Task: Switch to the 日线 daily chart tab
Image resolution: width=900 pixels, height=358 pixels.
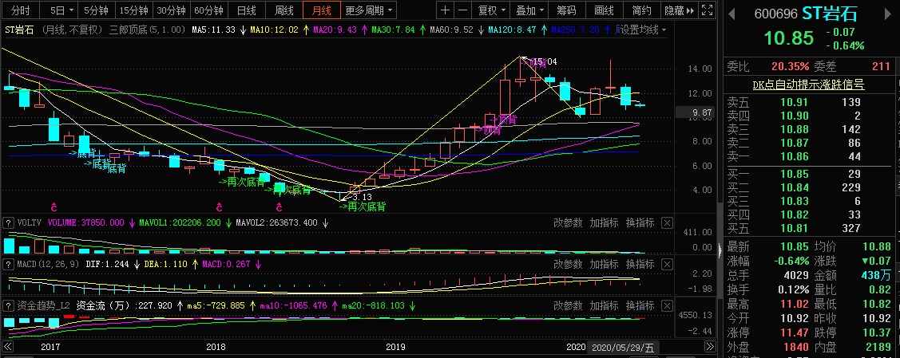Action: [x=247, y=10]
